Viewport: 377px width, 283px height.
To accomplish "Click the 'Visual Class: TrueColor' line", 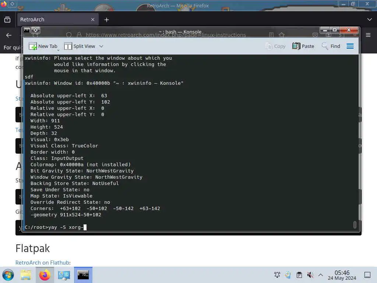I will 64,146.
